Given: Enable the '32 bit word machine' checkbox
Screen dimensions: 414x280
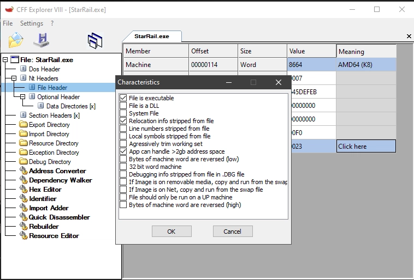Looking at the screenshot, I should [123, 167].
